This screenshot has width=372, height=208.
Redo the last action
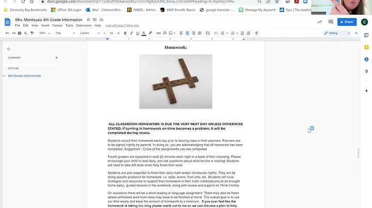(13, 33)
